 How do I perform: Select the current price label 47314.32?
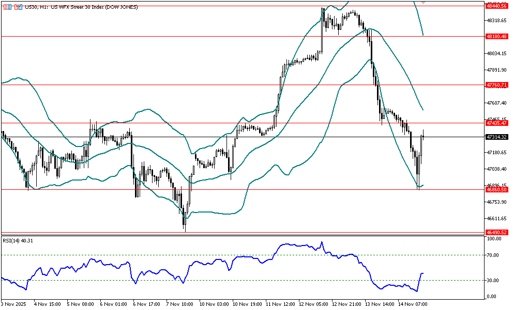(x=496, y=137)
